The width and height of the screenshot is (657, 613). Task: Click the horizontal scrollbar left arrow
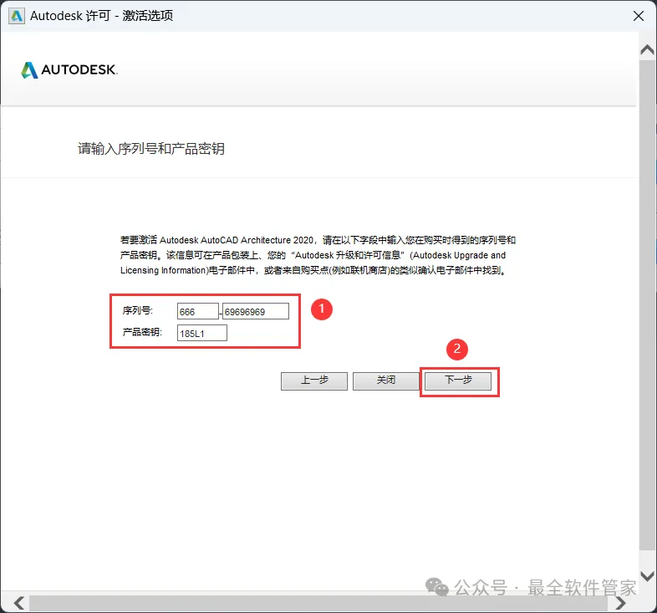click(19, 603)
